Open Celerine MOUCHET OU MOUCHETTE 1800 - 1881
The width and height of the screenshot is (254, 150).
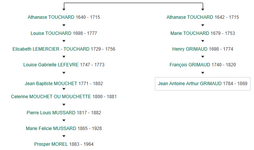click(64, 97)
